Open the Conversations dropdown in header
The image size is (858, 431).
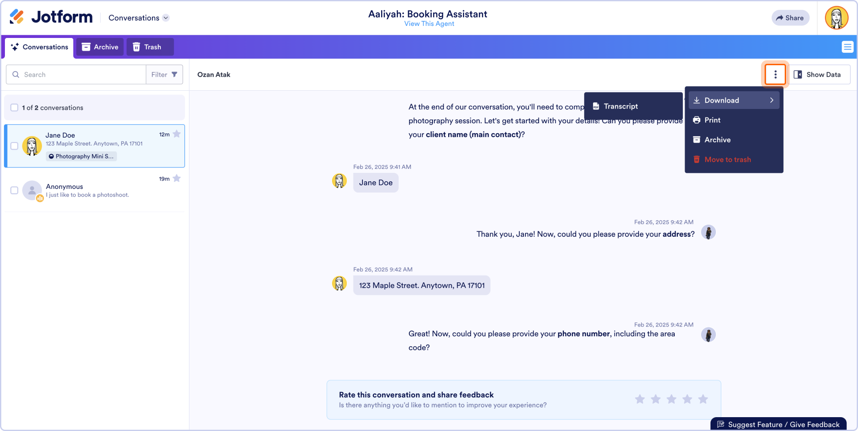click(139, 18)
